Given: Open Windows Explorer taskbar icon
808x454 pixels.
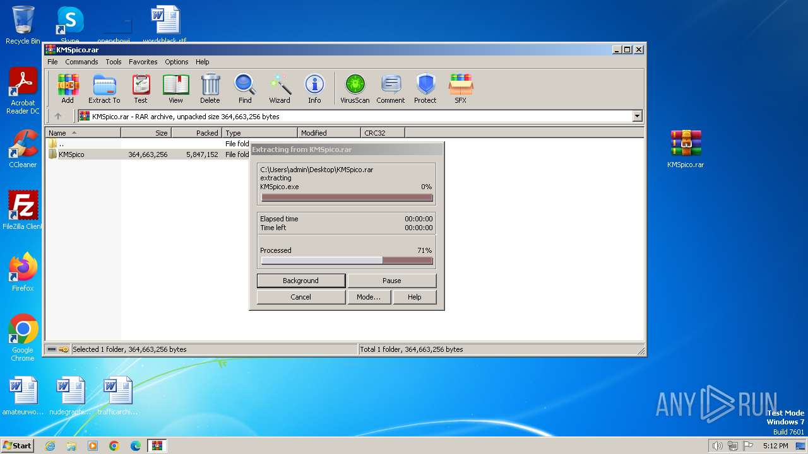Looking at the screenshot, I should [71, 446].
